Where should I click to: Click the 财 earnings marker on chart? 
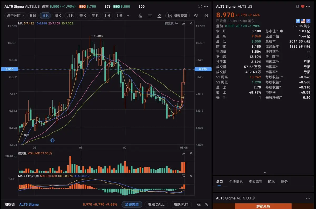(52, 141)
